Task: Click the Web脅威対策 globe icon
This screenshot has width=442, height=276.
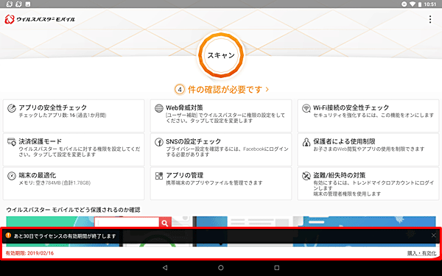Action: [x=159, y=108]
